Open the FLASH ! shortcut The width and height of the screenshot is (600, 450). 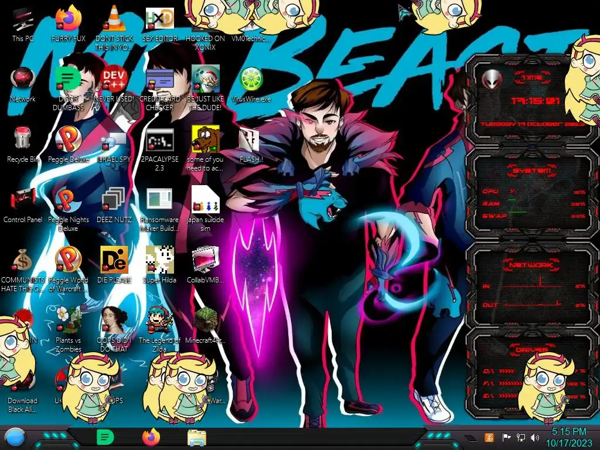tap(251, 145)
